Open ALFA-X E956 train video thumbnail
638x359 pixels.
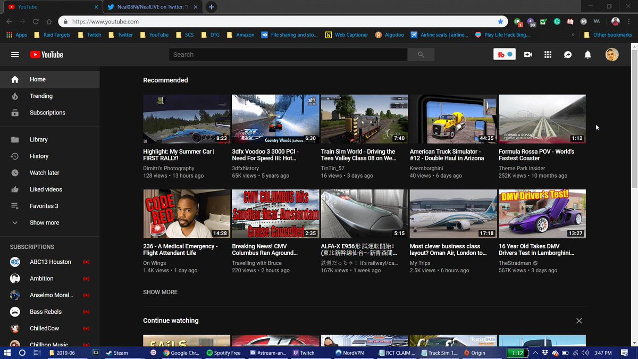pos(364,214)
